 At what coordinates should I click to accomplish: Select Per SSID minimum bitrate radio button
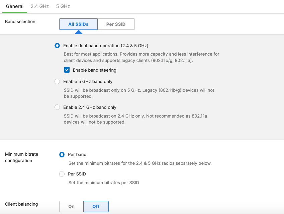tap(62, 174)
